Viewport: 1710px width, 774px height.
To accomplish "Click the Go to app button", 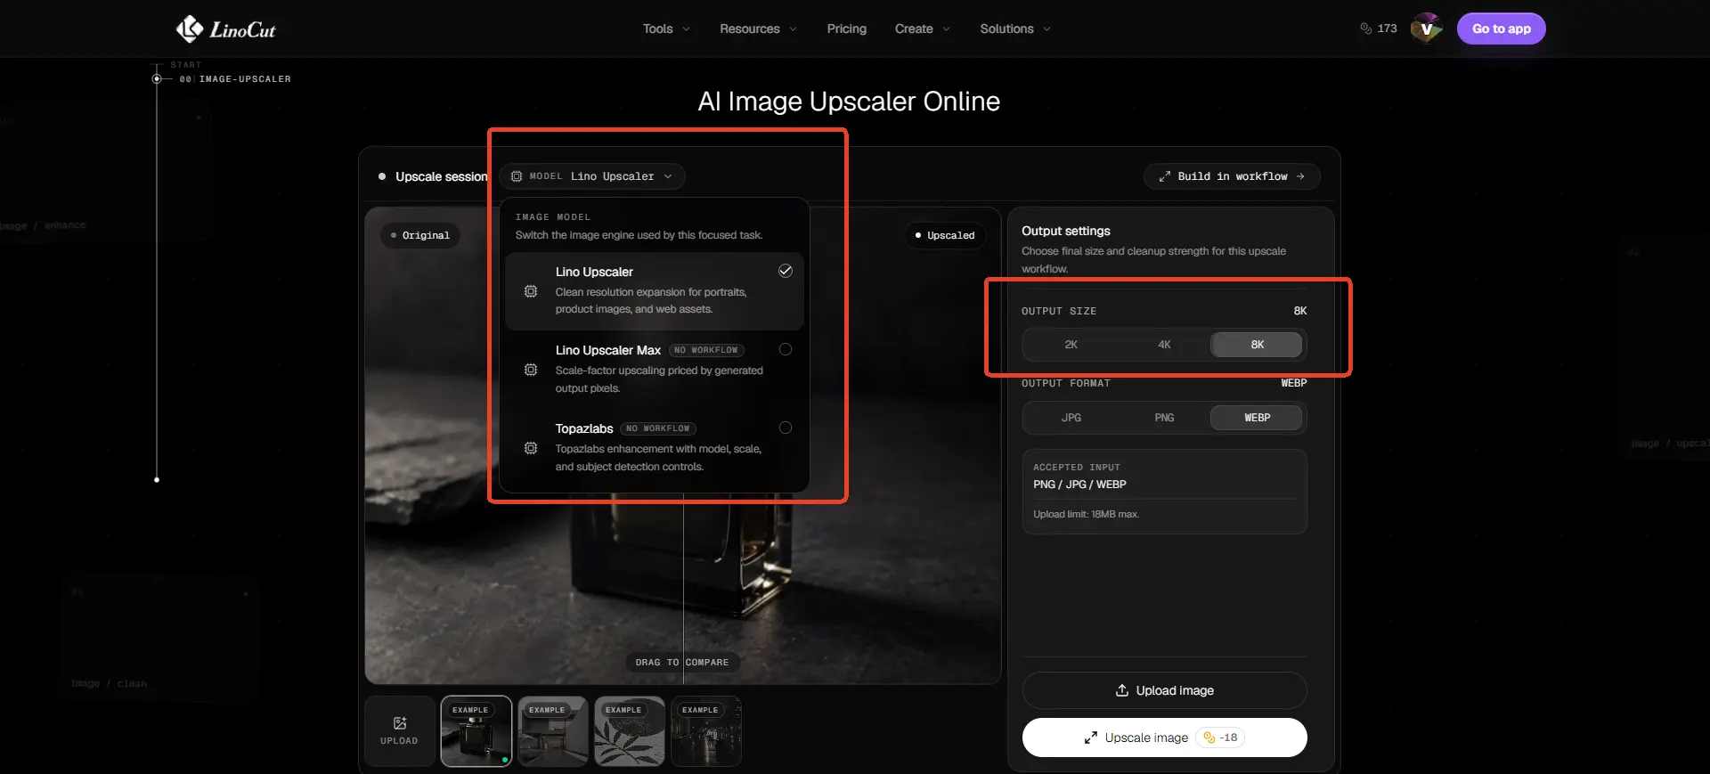I will [1501, 29].
